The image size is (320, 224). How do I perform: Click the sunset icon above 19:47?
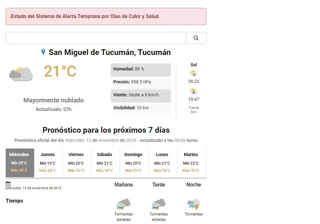[193, 91]
